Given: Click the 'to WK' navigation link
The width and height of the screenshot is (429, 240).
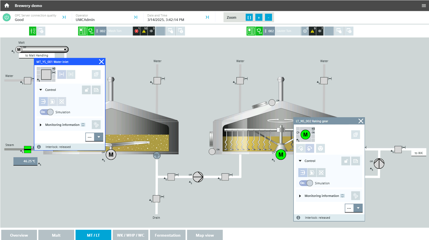Looking at the screenshot, I should pyautogui.click(x=418, y=153).
